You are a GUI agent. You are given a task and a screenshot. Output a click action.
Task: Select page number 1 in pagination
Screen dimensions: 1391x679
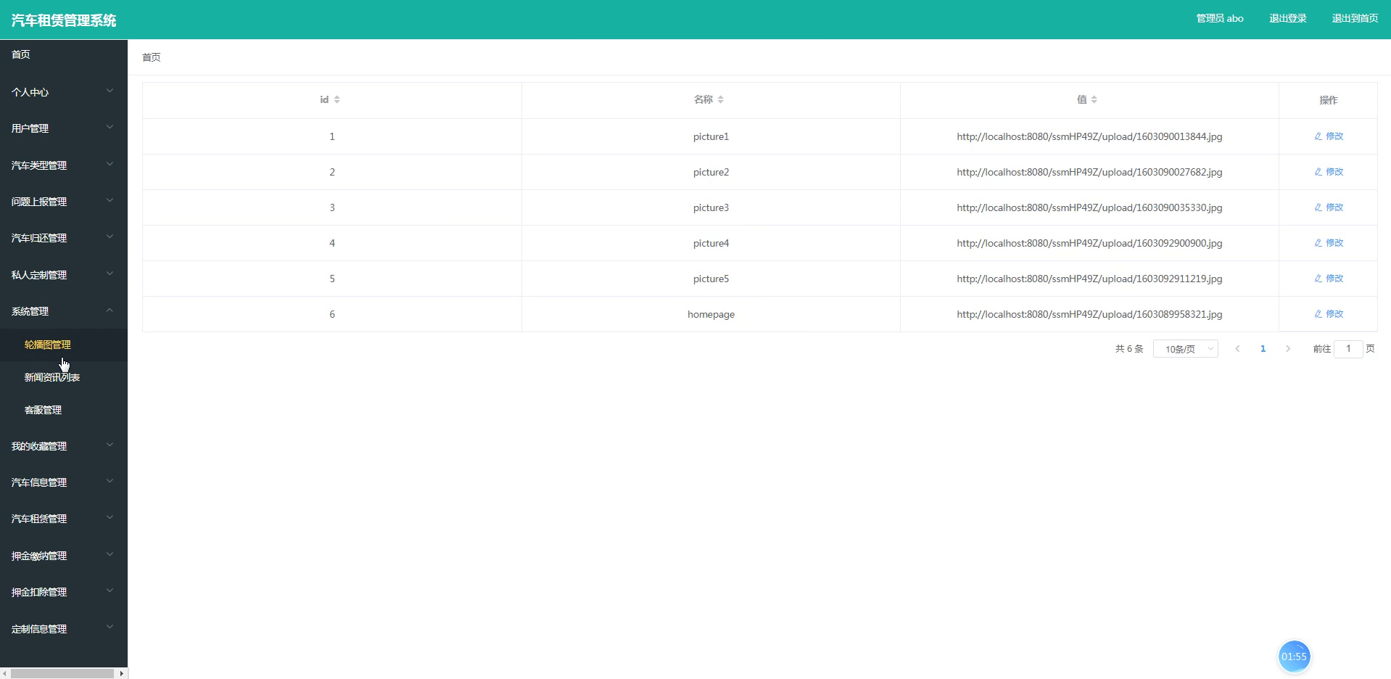[1263, 349]
